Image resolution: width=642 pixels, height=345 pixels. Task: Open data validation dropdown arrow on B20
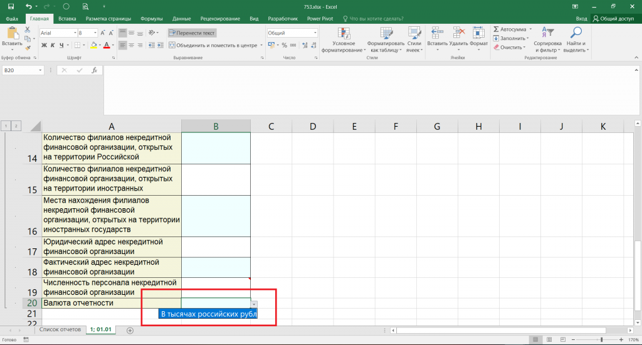pyautogui.click(x=254, y=304)
